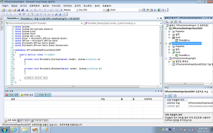The height and width of the screenshot is (133, 213).
Task: Click the code editor vertical scrollbar thumb
Action: pyautogui.click(x=161, y=43)
